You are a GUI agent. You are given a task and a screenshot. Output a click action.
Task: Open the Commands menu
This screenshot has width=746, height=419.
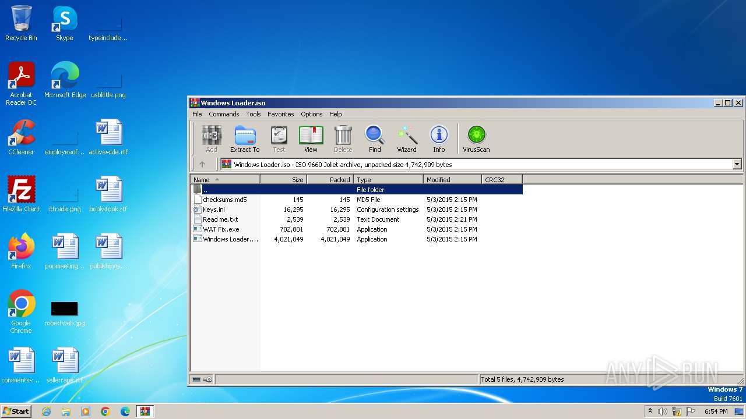click(x=224, y=114)
